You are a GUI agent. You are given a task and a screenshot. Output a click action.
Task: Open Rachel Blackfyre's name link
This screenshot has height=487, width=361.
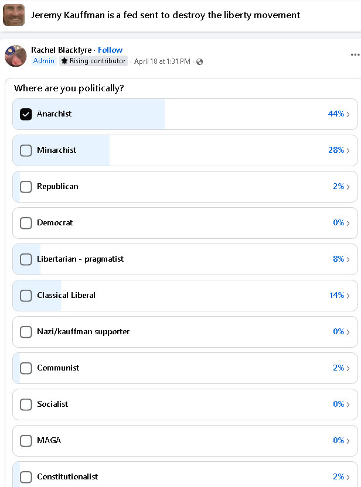tap(62, 50)
